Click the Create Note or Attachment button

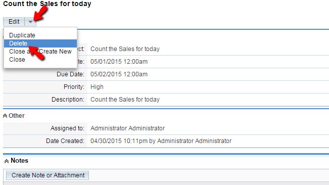[48, 175]
